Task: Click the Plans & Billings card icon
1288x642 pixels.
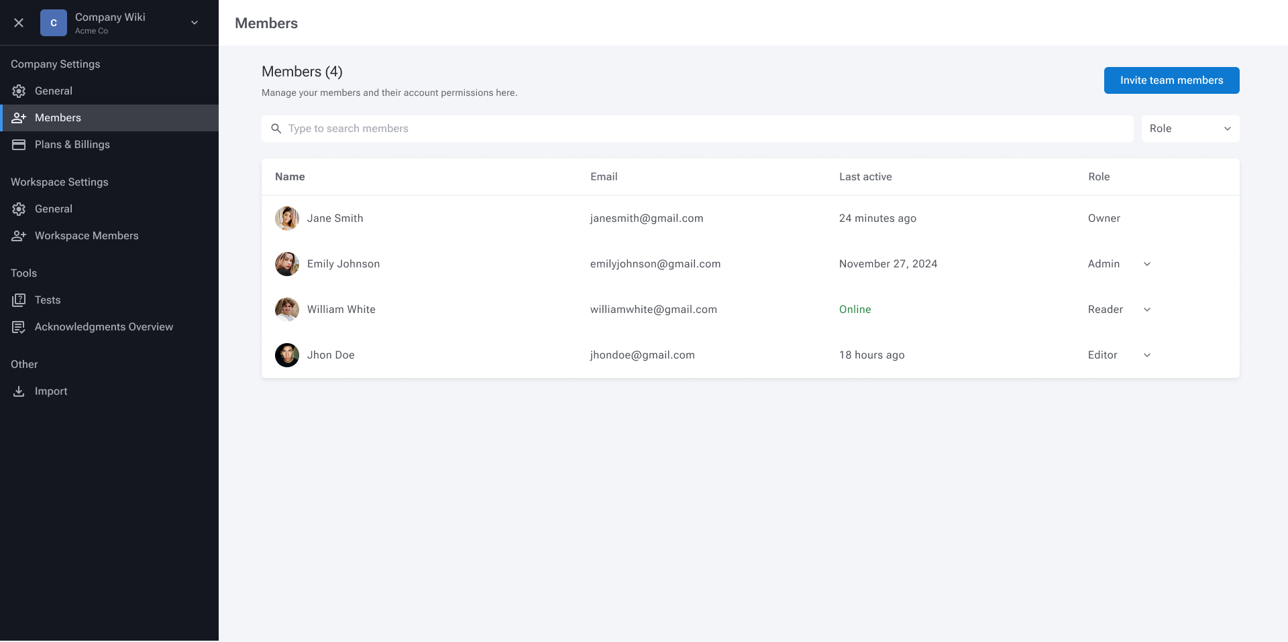Action: [19, 144]
